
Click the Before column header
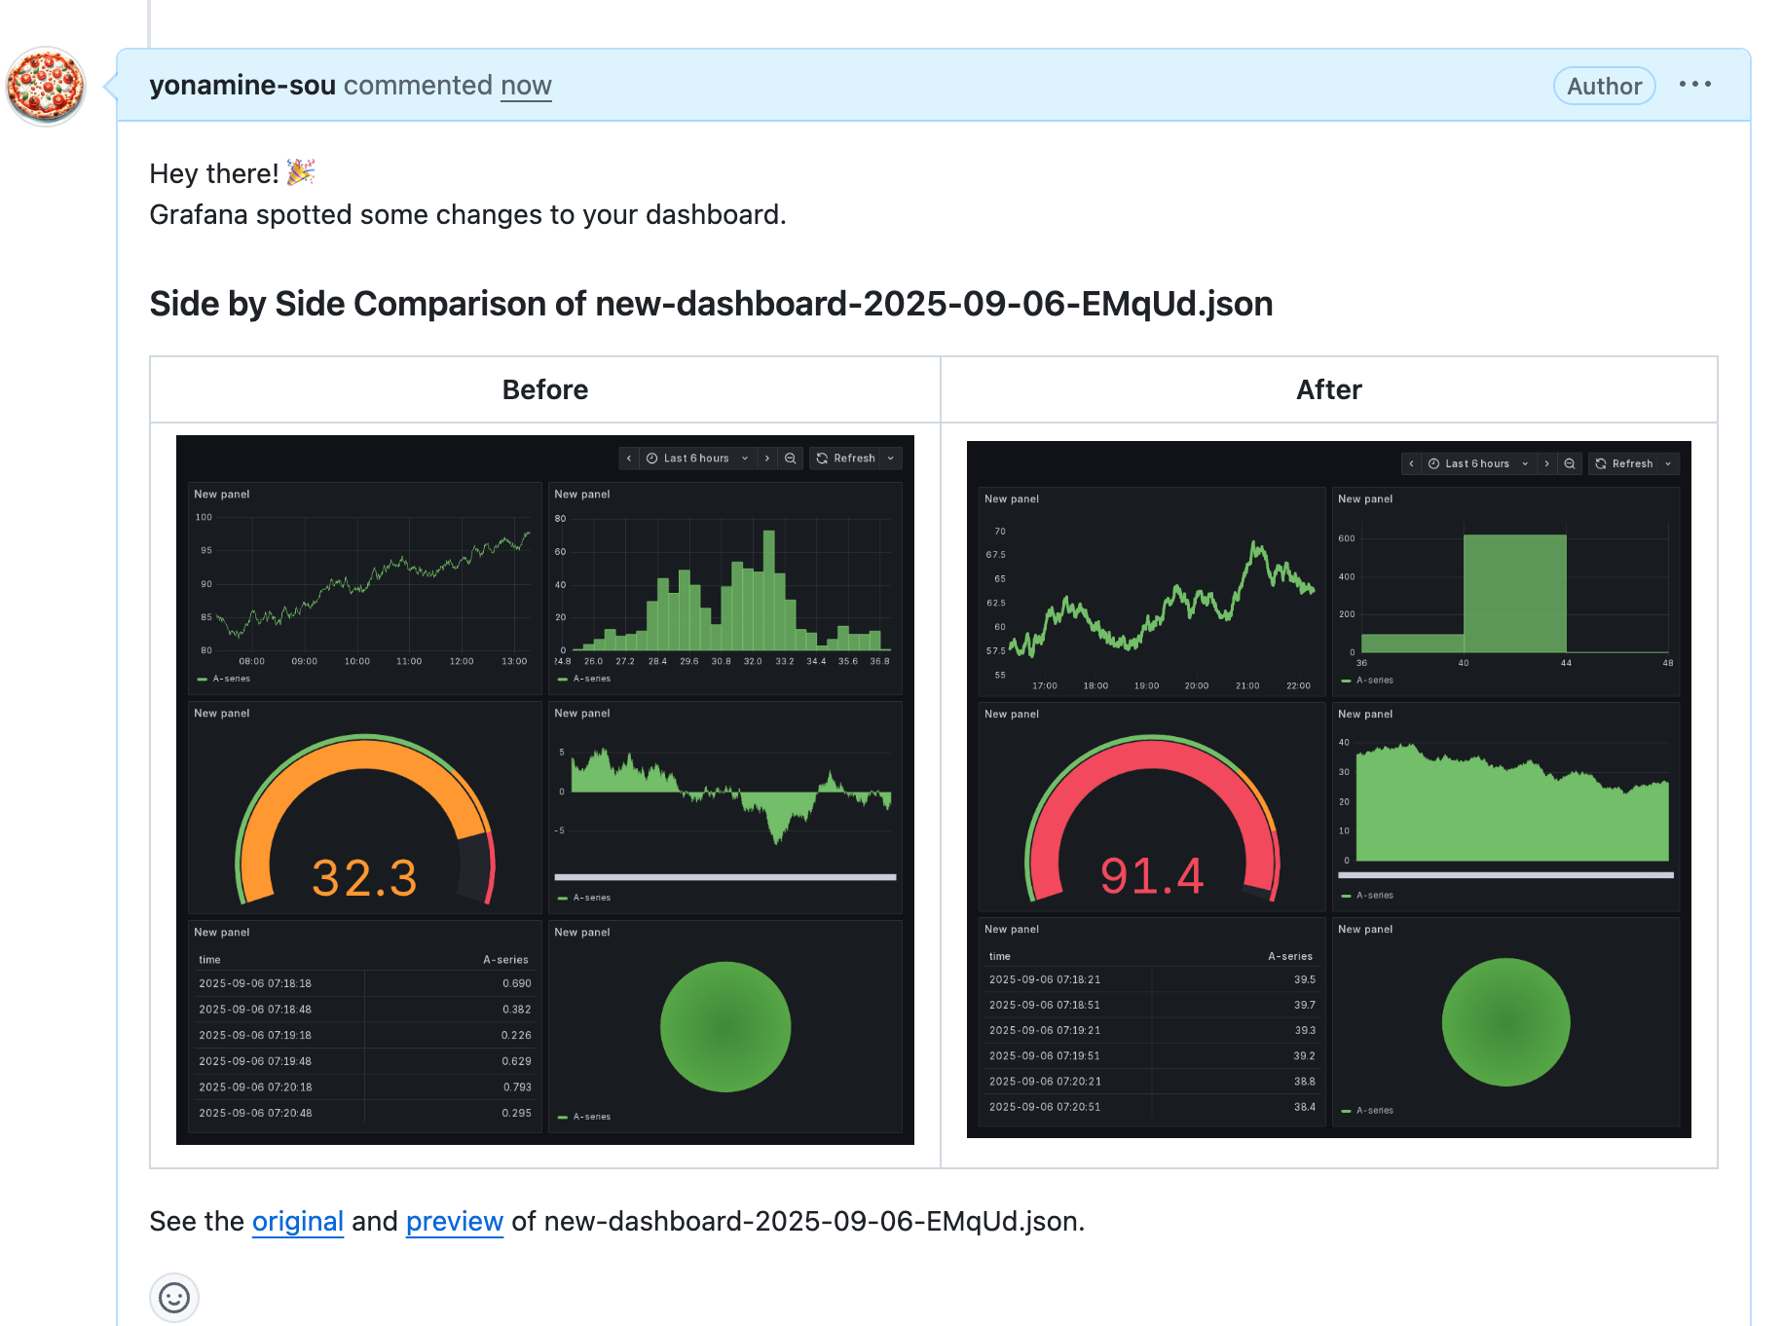pos(545,389)
